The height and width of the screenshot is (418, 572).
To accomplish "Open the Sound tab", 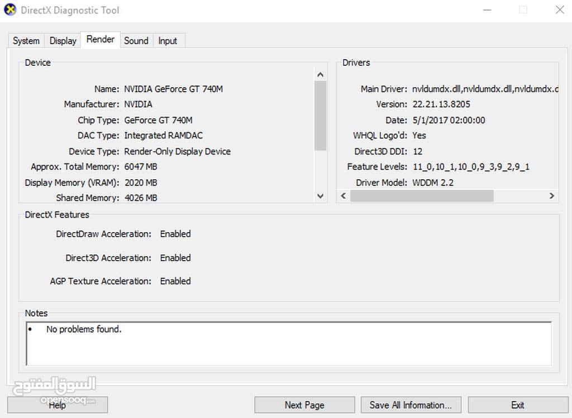I will [x=136, y=40].
